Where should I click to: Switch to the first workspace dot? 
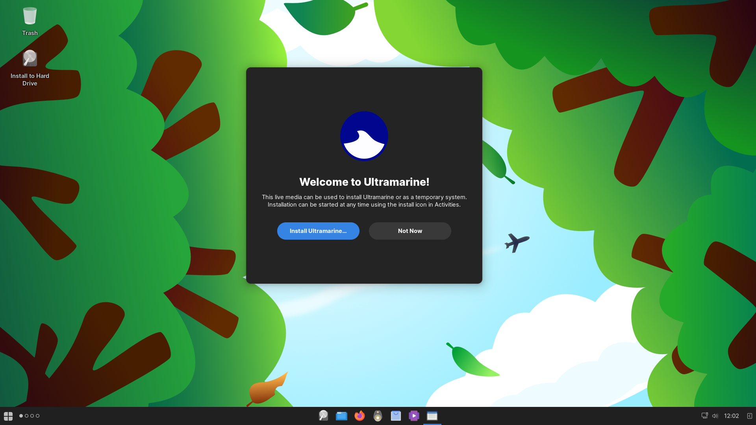(x=21, y=416)
